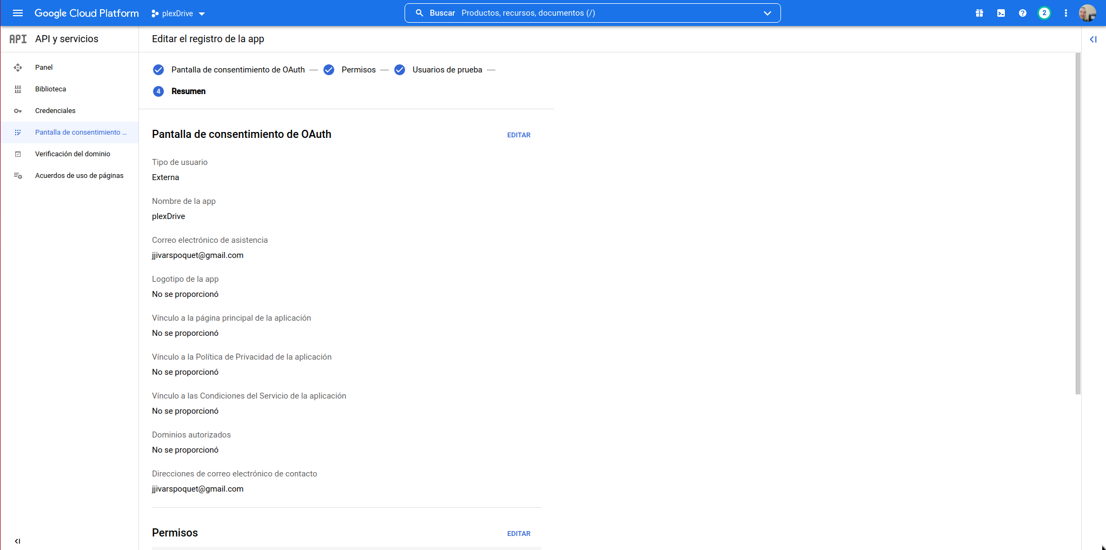Click EDITAR for OAuth consent screen

[x=519, y=135]
